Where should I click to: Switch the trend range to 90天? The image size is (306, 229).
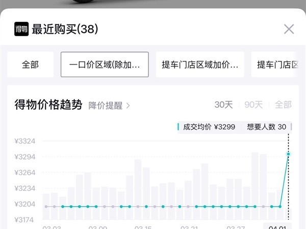click(x=253, y=105)
